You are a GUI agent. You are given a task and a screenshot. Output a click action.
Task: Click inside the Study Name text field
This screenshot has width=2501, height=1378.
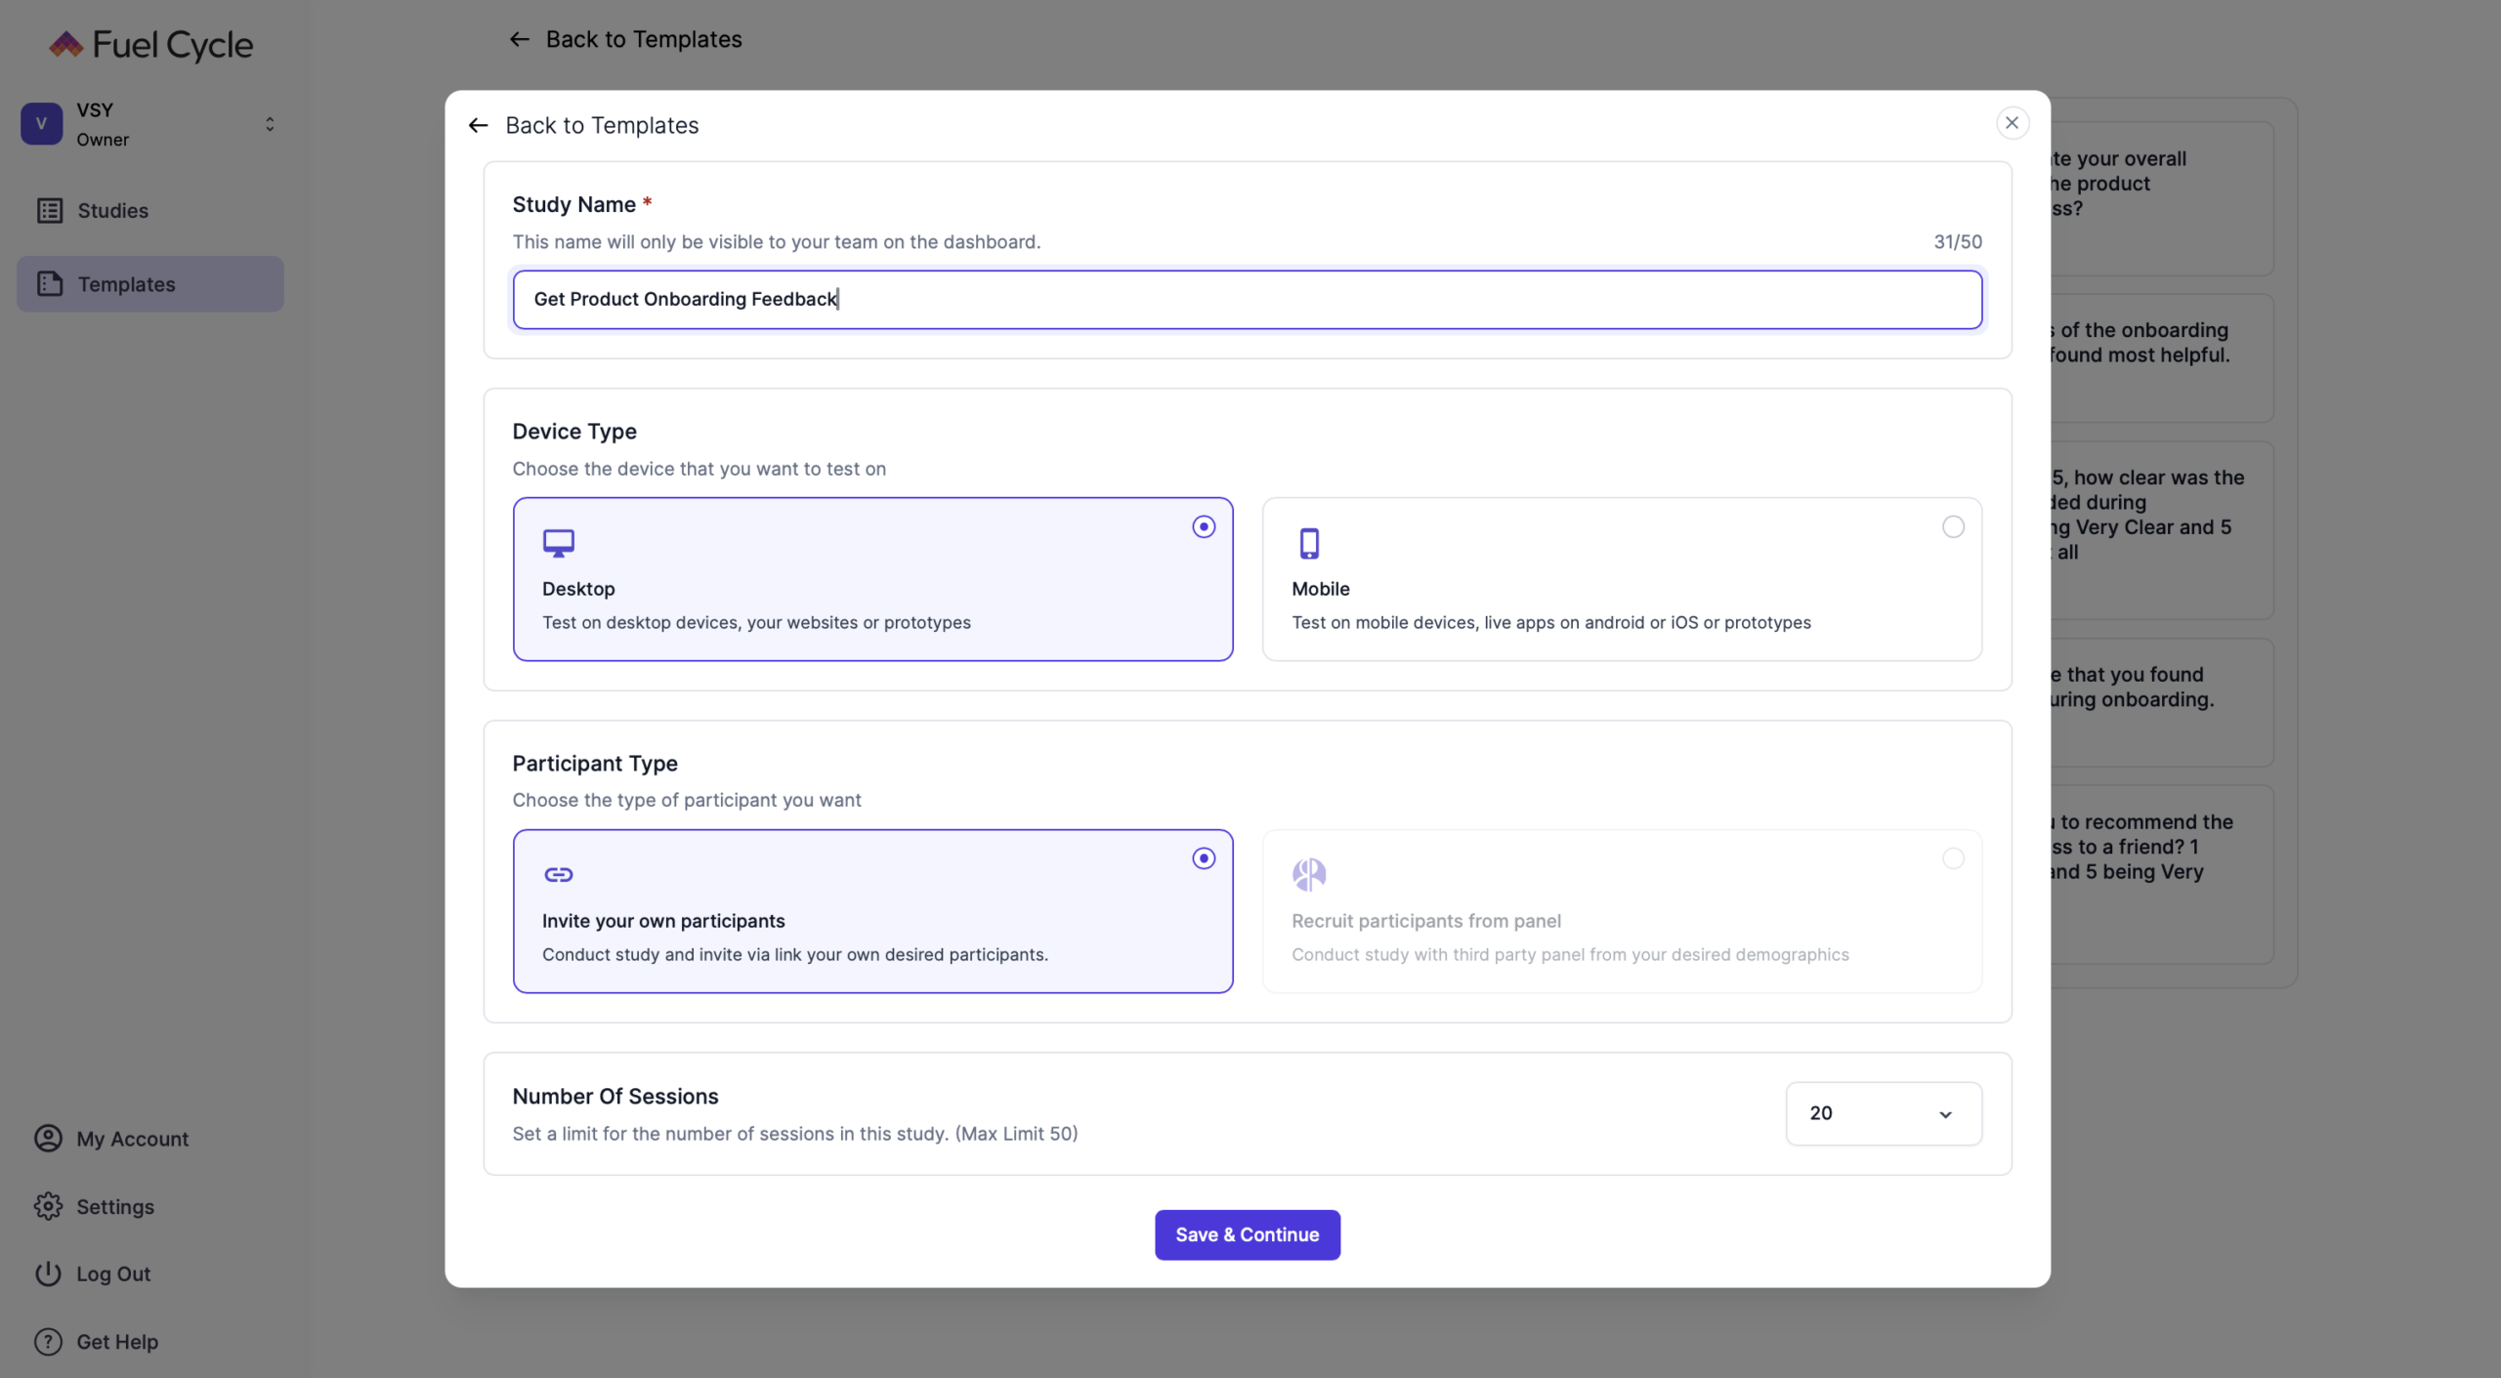(1247, 300)
